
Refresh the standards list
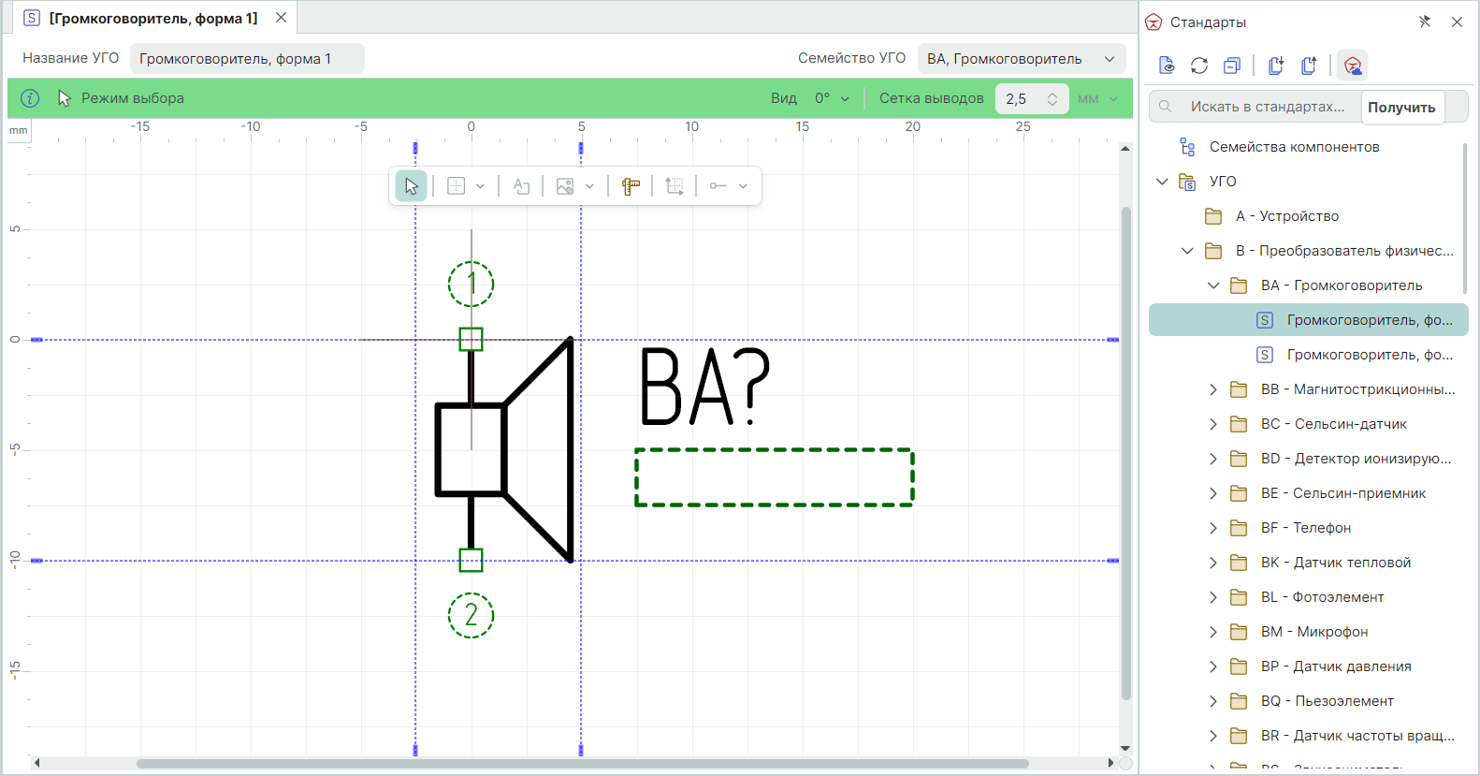[1199, 66]
